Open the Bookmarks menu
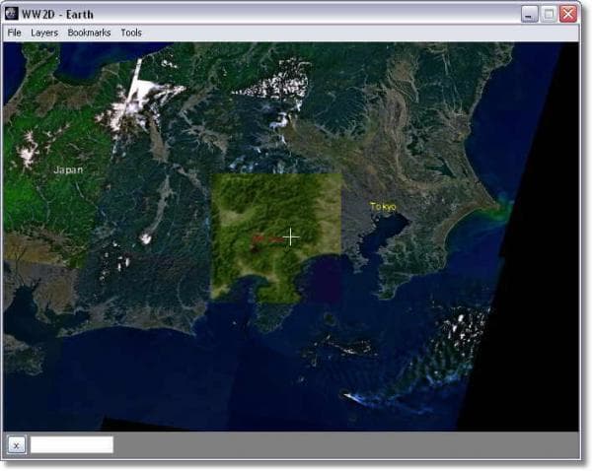592x471 pixels. pos(89,33)
